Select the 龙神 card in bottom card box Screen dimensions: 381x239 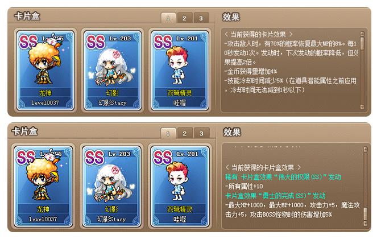(x=43, y=187)
